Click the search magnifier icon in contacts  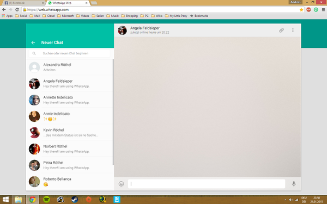tap(34, 53)
